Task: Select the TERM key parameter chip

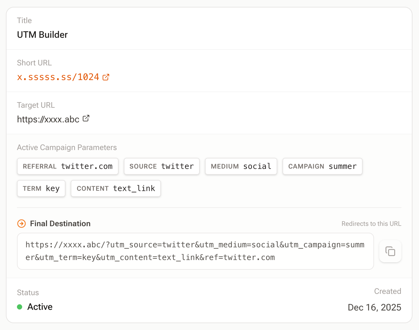Action: pos(41,188)
